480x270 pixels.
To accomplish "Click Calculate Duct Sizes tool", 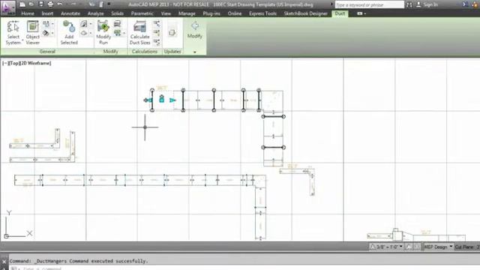I will click(x=140, y=33).
